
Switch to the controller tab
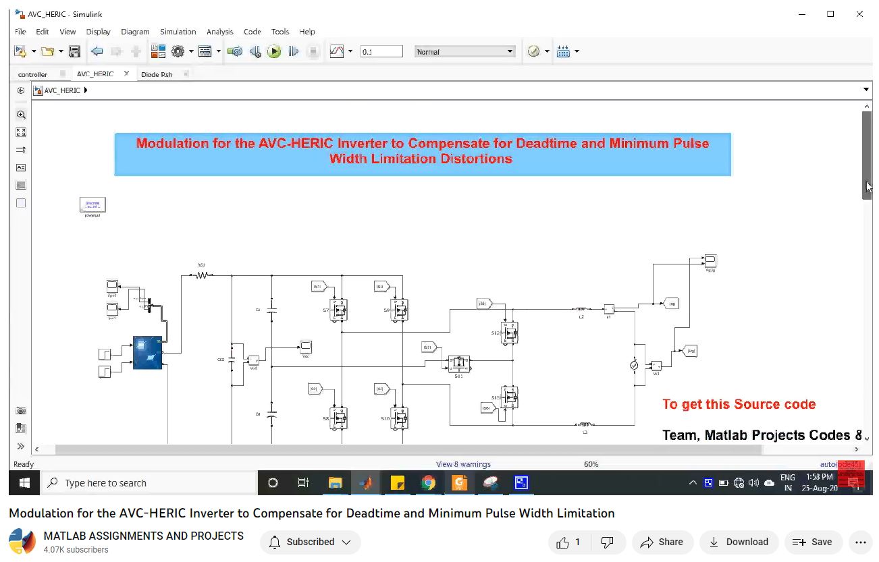(32, 74)
